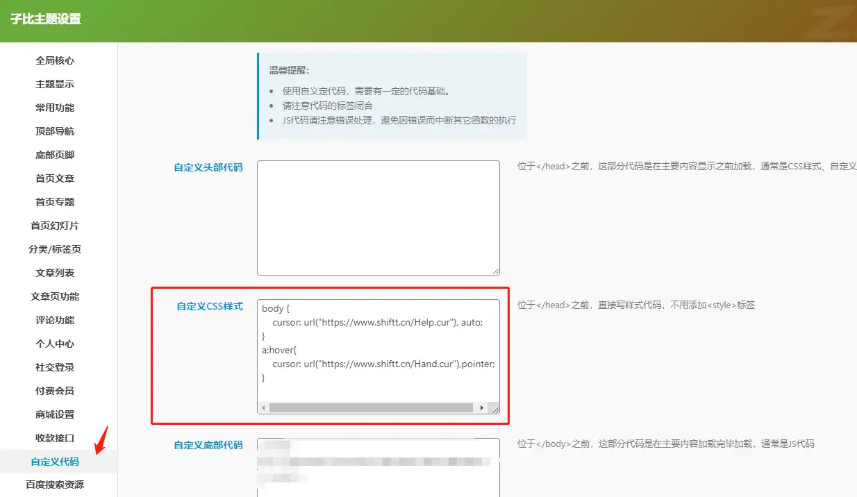Image resolution: width=857 pixels, height=497 pixels.
Task: Open the 底部页脚 settings section
Action: (56, 155)
